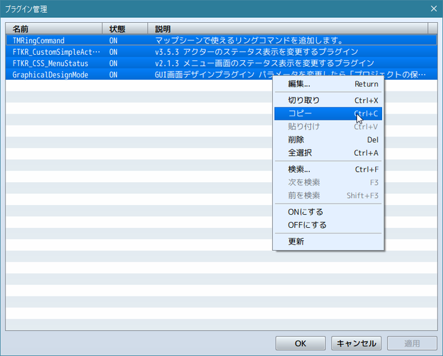Click the 名前 column header
Screen dimensions: 443x356
point(54,29)
